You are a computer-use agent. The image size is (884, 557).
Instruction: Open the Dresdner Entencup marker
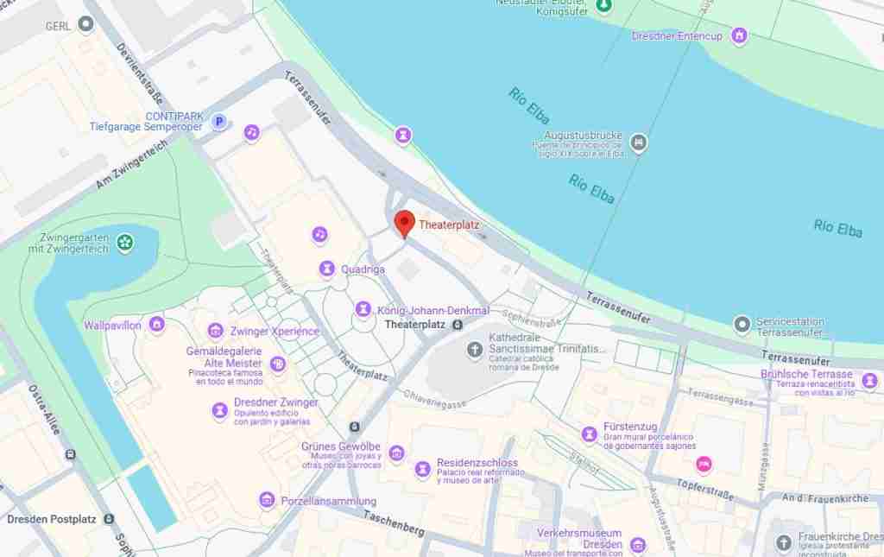(739, 35)
